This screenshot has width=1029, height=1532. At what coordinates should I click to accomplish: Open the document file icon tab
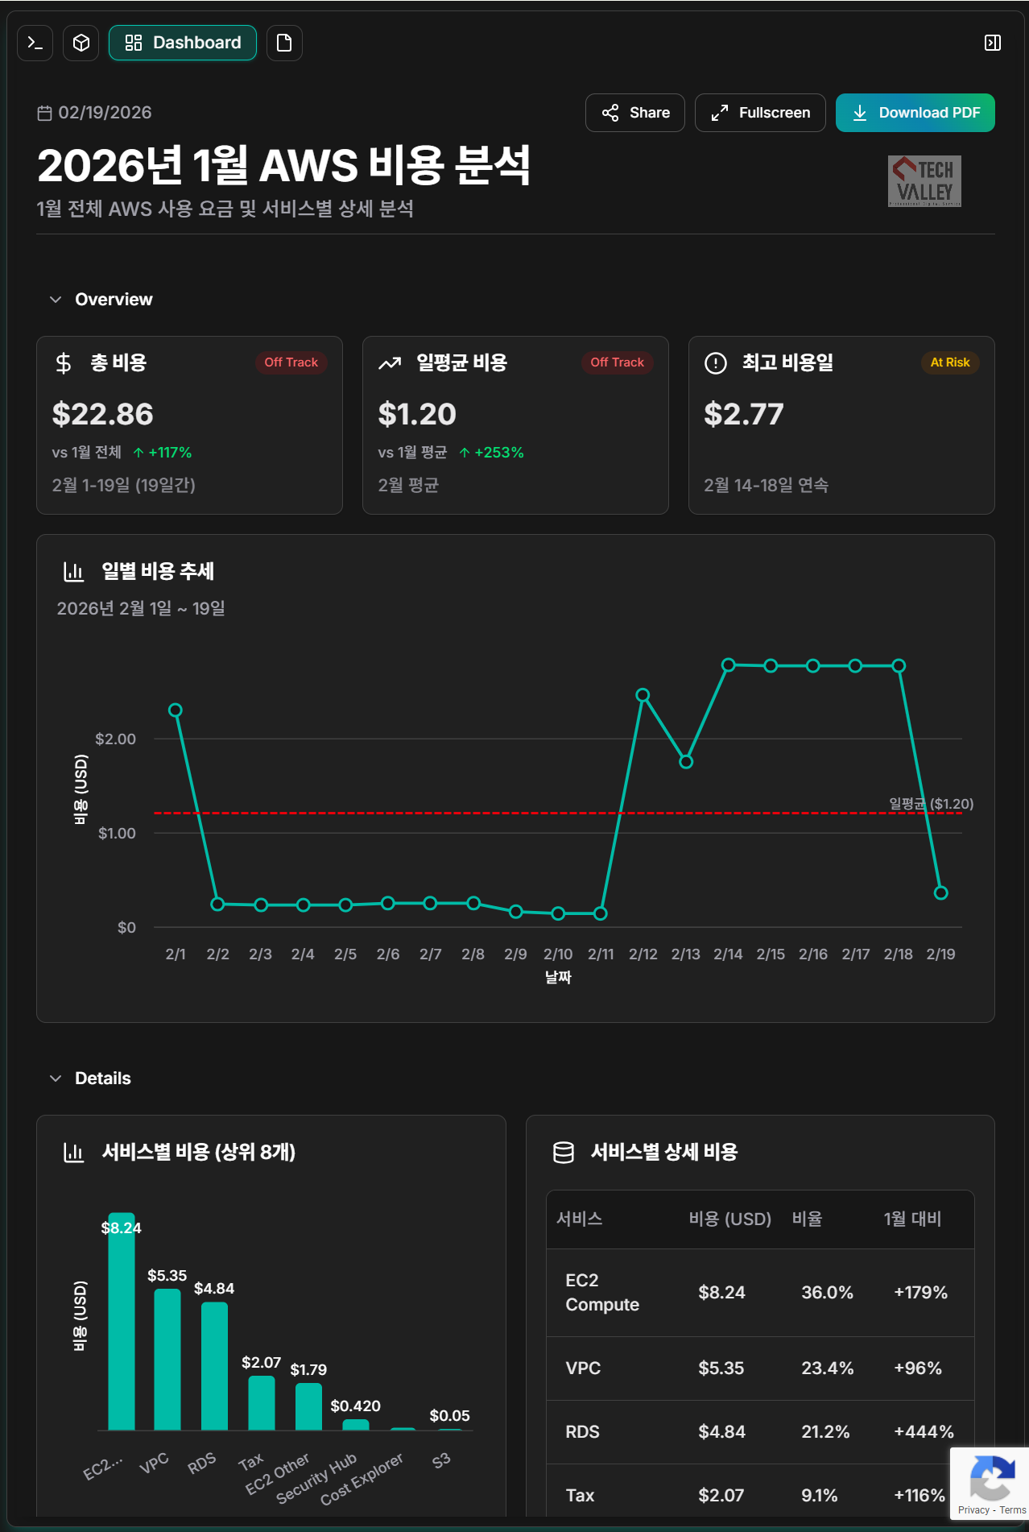point(284,43)
